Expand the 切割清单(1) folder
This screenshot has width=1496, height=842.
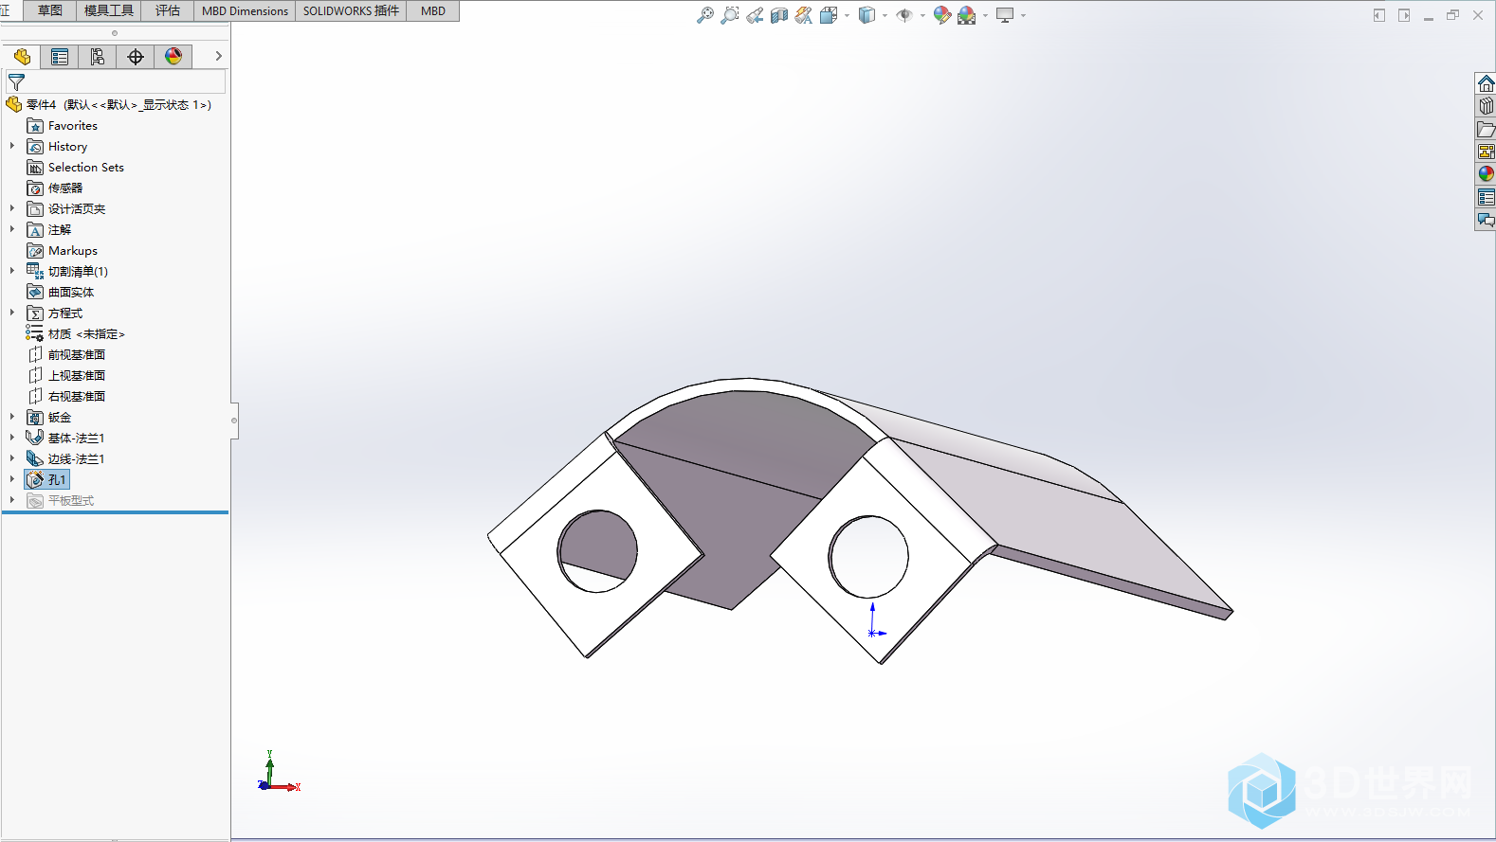[x=12, y=271]
